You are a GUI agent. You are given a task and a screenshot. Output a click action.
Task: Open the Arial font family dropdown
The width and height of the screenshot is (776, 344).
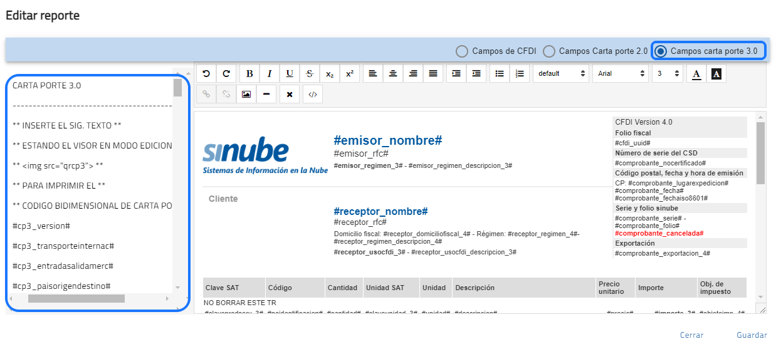[x=620, y=73]
